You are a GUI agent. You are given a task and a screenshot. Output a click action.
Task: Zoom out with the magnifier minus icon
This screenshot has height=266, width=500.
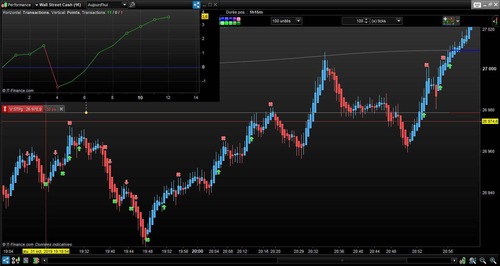(x=483, y=261)
